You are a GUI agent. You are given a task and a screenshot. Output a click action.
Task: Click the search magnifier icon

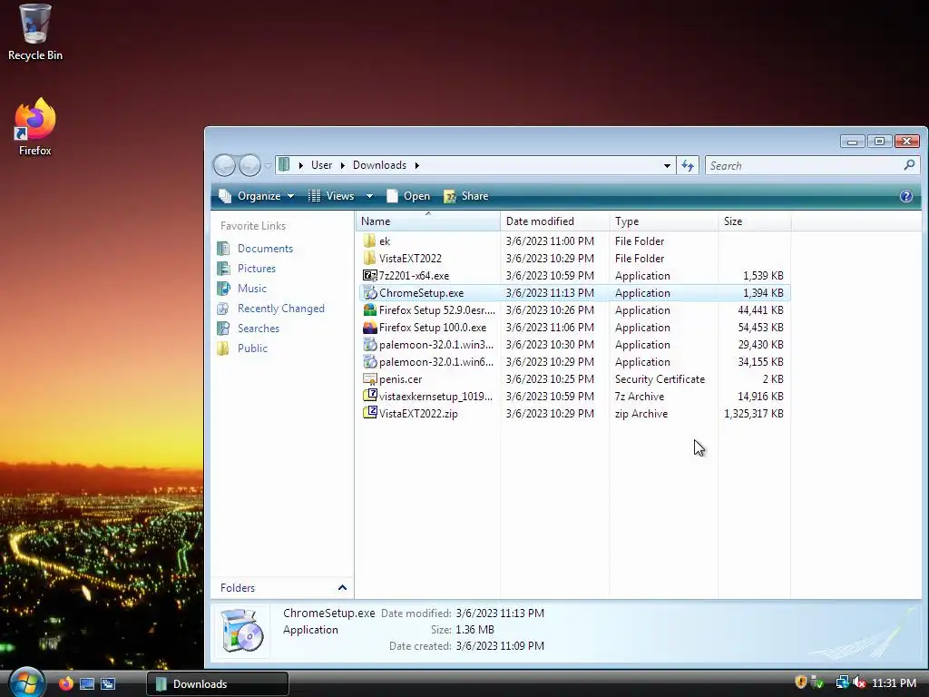[x=909, y=165]
